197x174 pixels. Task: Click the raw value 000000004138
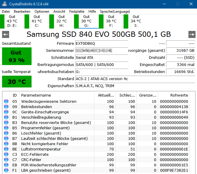pos(174,107)
